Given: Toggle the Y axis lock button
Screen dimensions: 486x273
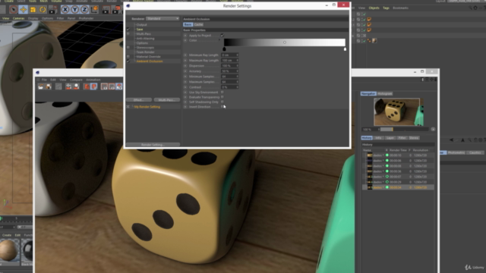Looking at the screenshot, I should pyautogui.click(x=74, y=10).
